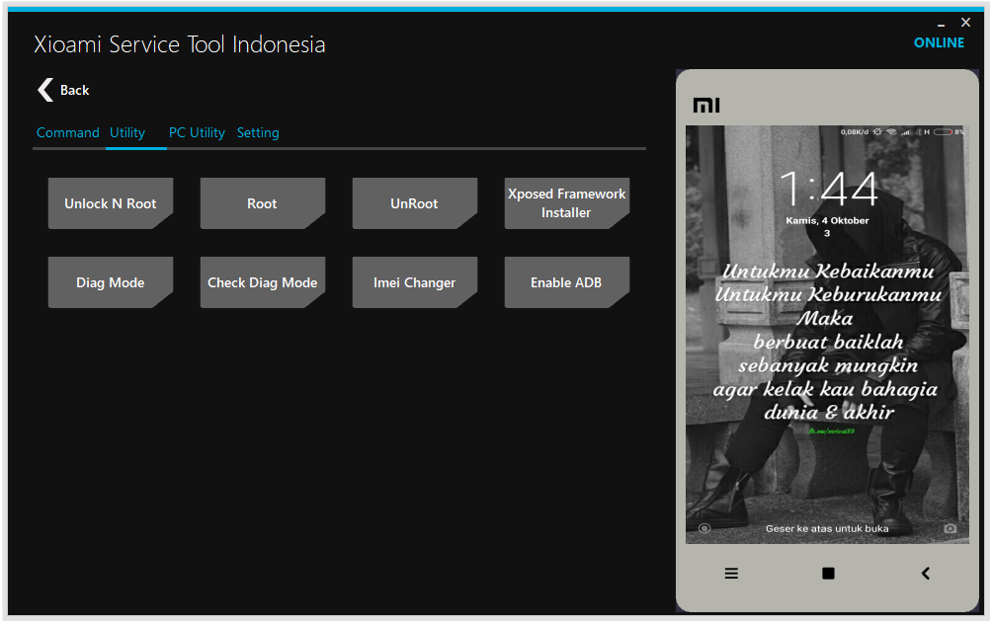Click the Unlock N Root button
Screen dimensions: 992x624
click(110, 203)
